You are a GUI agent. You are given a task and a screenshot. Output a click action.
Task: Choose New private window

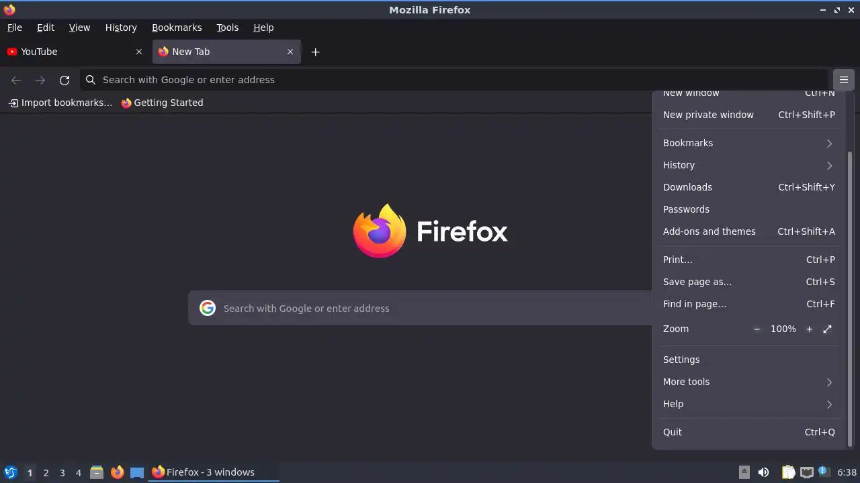point(748,115)
